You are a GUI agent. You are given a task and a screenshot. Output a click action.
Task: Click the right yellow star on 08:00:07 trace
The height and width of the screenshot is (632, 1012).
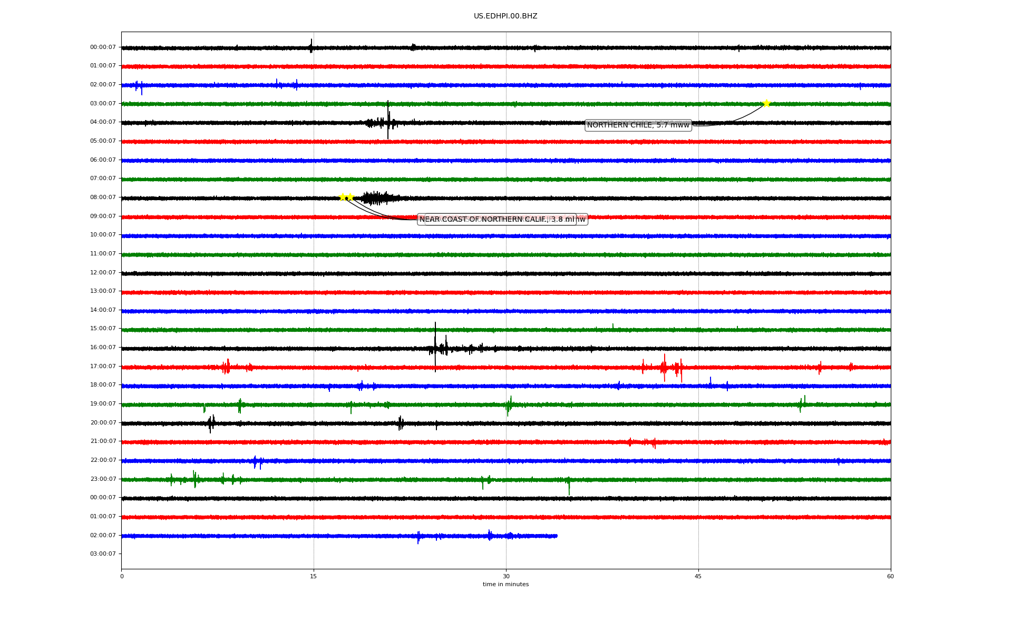tap(350, 197)
